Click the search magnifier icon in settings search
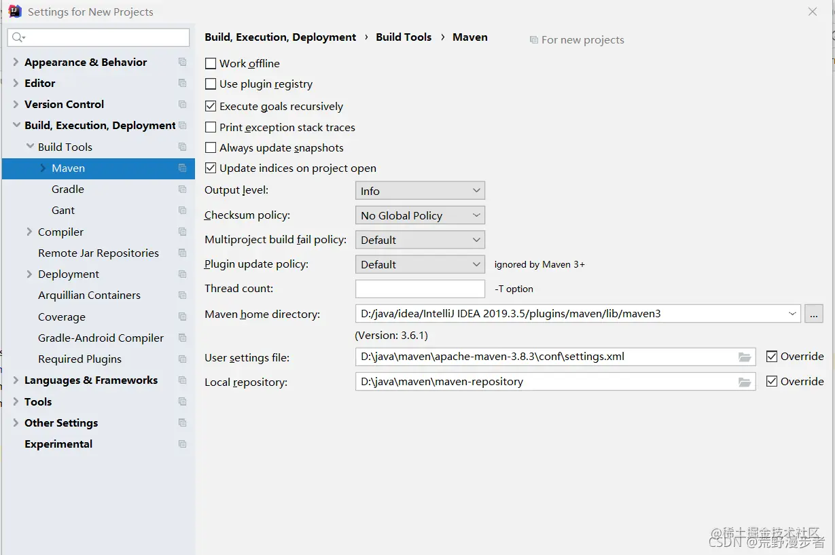The width and height of the screenshot is (835, 555). (18, 37)
